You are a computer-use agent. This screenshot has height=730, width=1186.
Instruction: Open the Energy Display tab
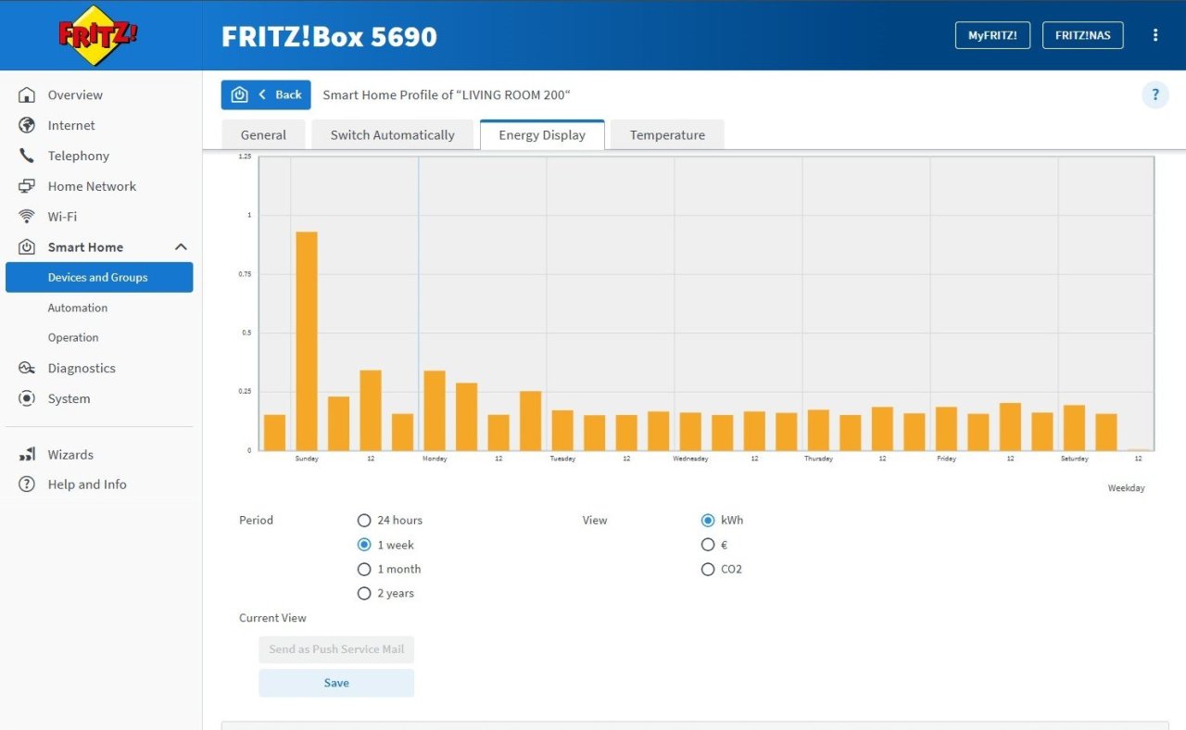542,134
